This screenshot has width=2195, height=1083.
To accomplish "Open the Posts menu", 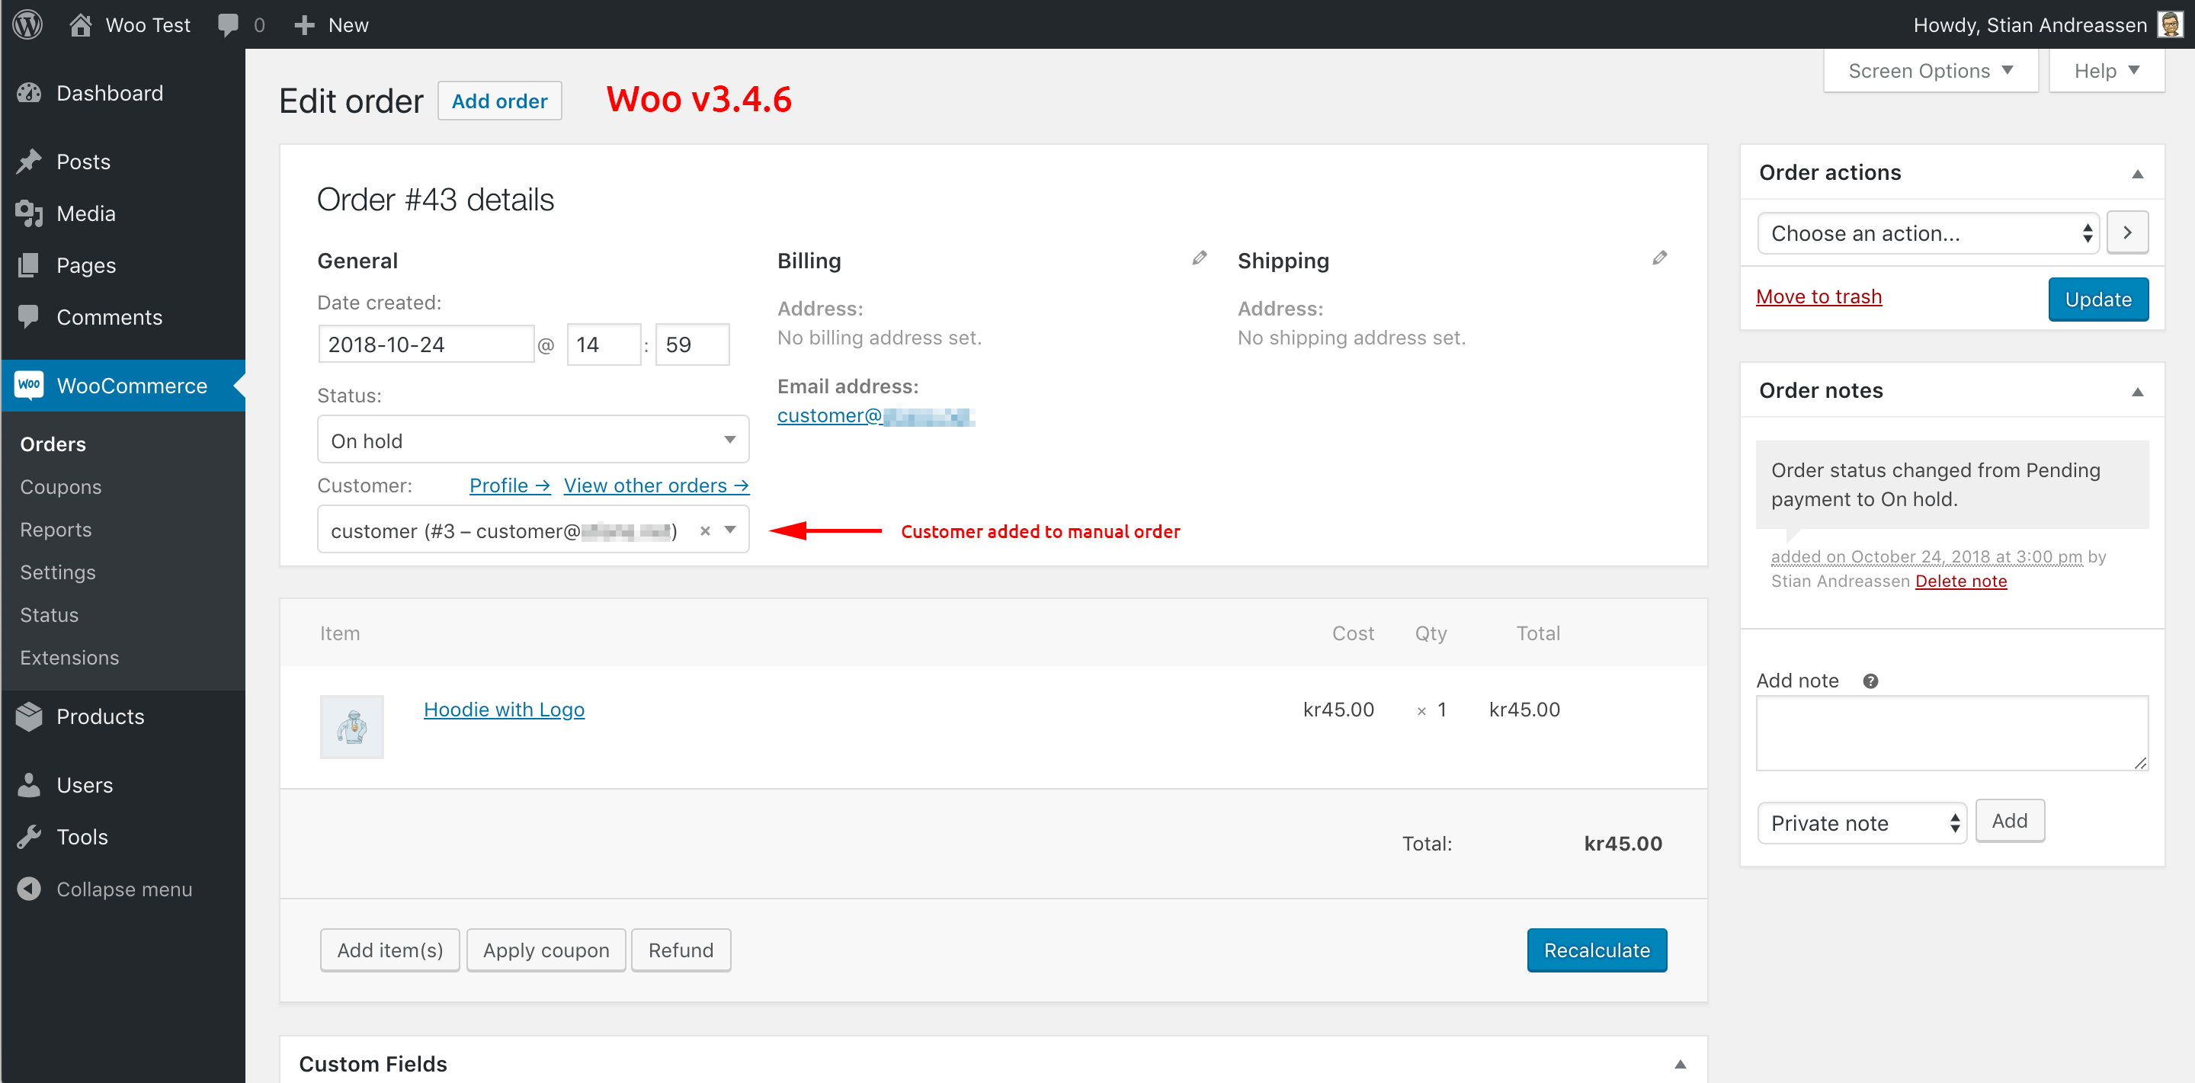I will coord(123,162).
